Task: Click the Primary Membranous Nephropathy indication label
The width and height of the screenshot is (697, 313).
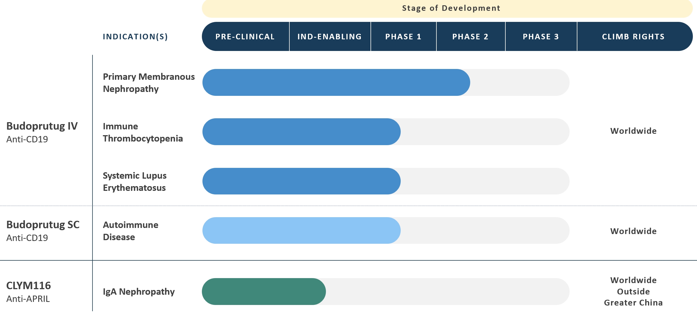Action: (149, 83)
